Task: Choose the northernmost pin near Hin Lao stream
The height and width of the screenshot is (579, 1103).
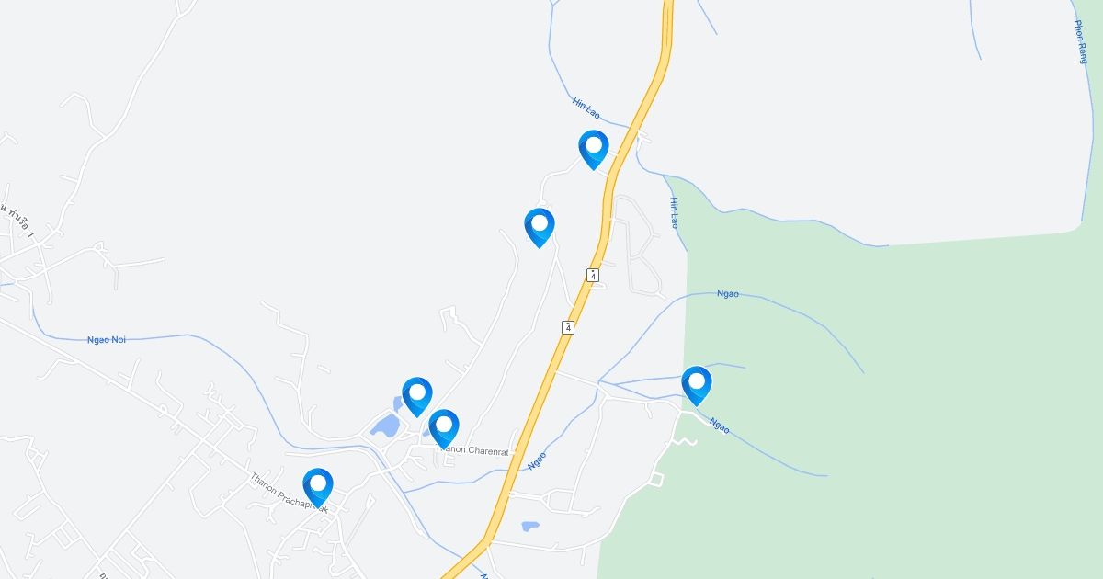Action: 594,148
